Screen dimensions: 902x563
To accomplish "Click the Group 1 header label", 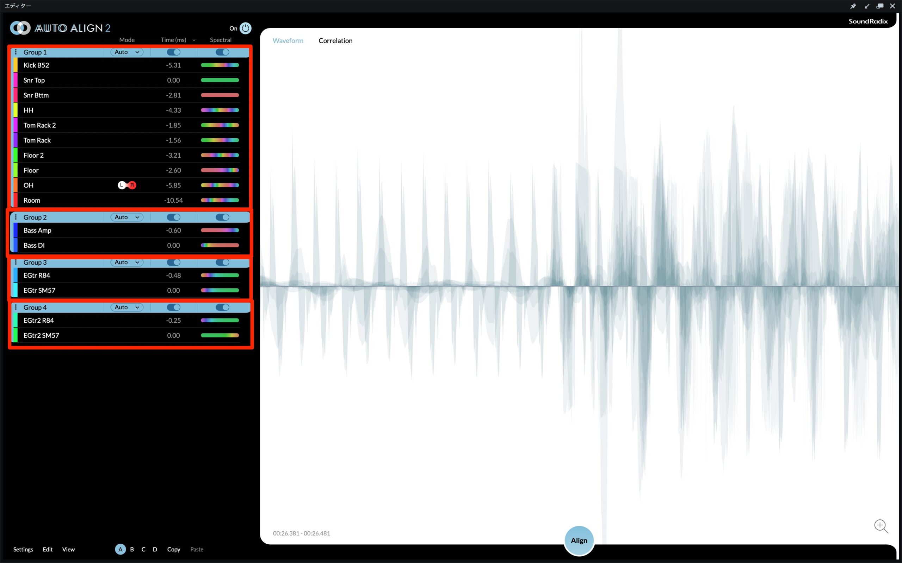I will 35,52.
